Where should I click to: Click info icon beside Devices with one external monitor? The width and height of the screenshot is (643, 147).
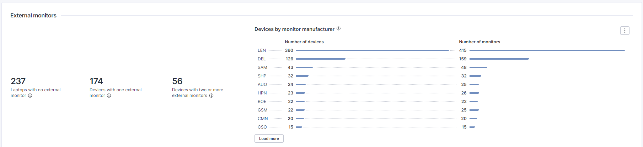coord(109,96)
